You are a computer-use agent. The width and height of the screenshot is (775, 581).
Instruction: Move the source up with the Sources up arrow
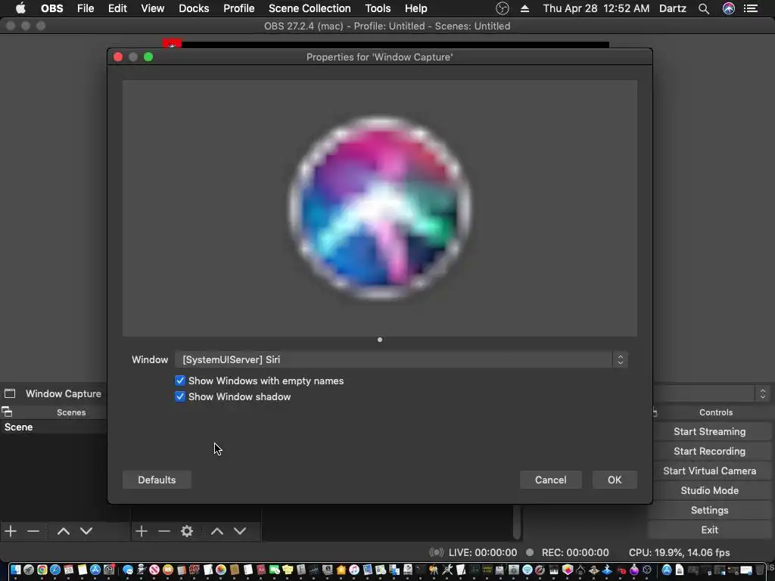(x=217, y=531)
